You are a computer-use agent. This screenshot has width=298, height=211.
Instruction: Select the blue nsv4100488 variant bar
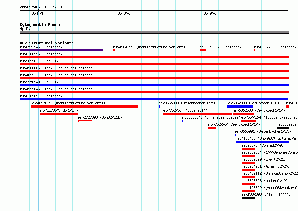(x=262, y=142)
